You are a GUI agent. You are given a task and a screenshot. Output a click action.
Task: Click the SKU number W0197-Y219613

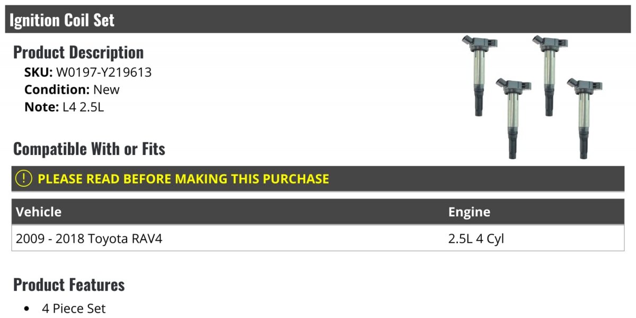(x=104, y=72)
